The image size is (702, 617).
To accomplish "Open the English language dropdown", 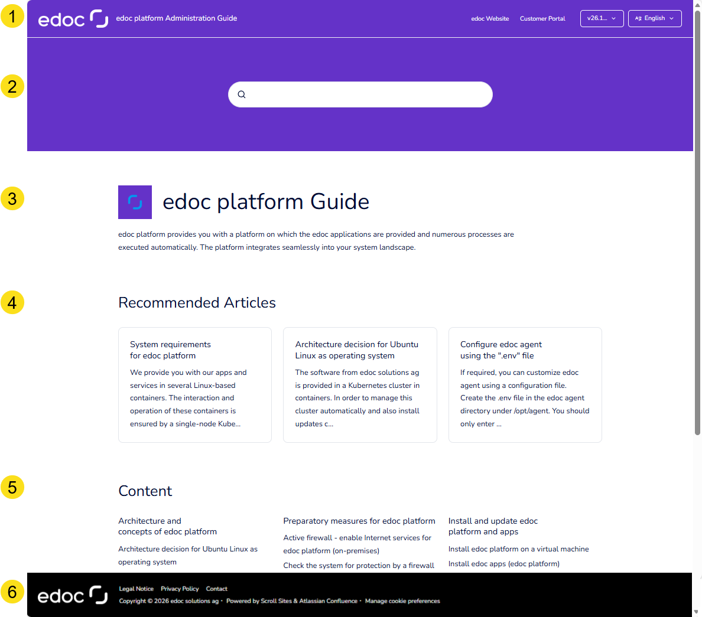I will (x=655, y=18).
